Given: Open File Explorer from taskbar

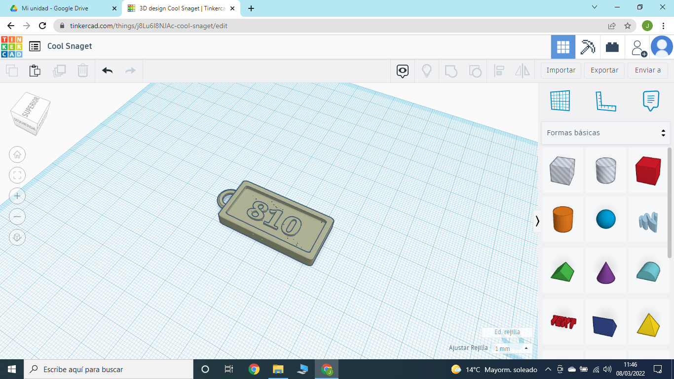Looking at the screenshot, I should tap(278, 369).
